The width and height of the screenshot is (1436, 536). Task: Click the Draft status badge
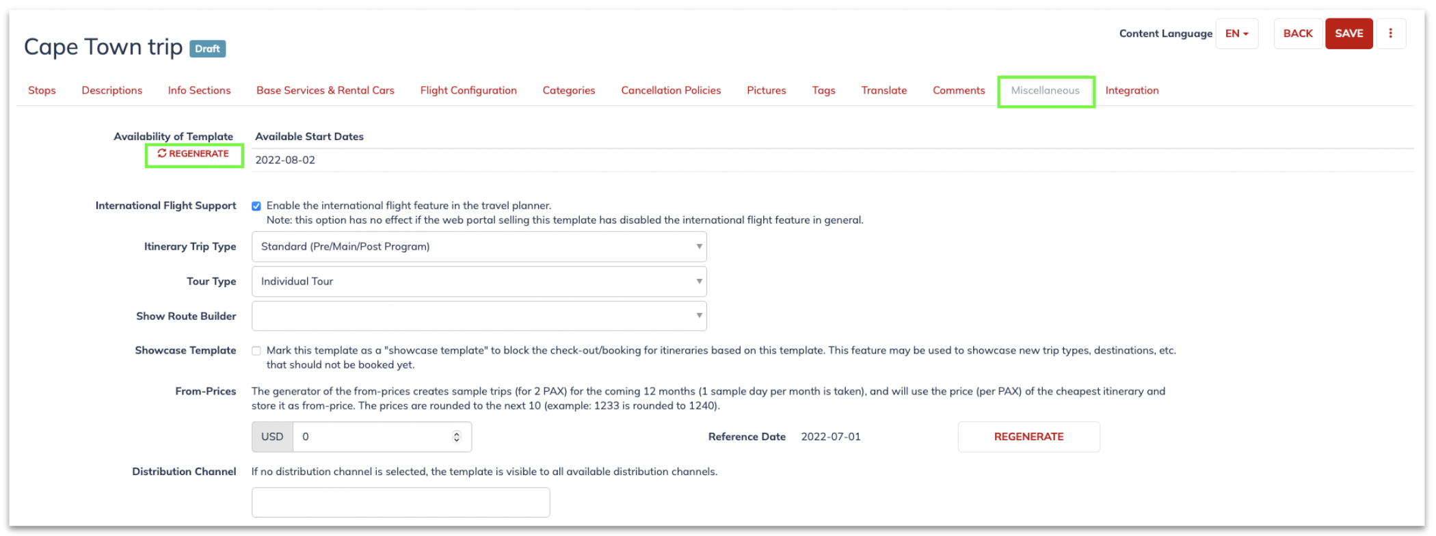(x=207, y=49)
